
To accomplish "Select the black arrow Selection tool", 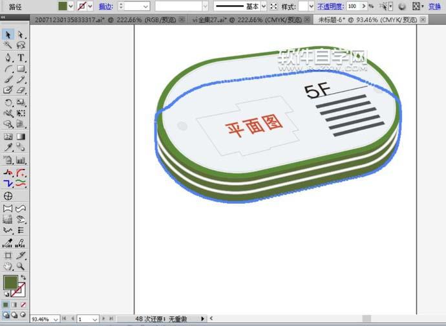I will click(8, 34).
